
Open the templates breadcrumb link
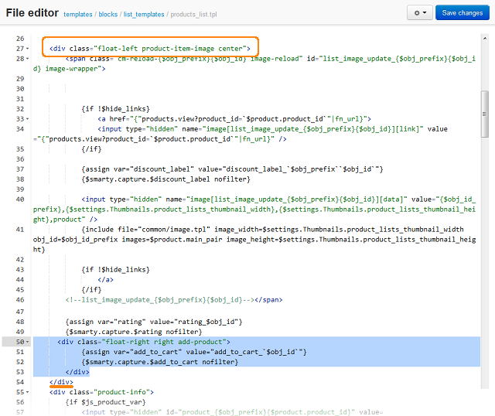coord(78,15)
